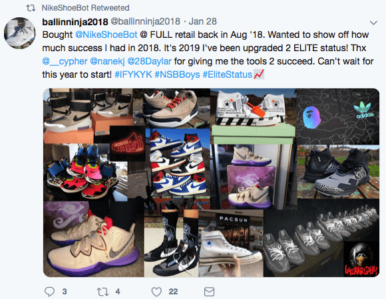Open the @__cypher mention link
Viewport: 386px width, 299px height.
65,61
